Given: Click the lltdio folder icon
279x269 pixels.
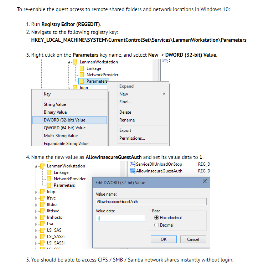Looking at the screenshot, I should (x=42, y=205).
